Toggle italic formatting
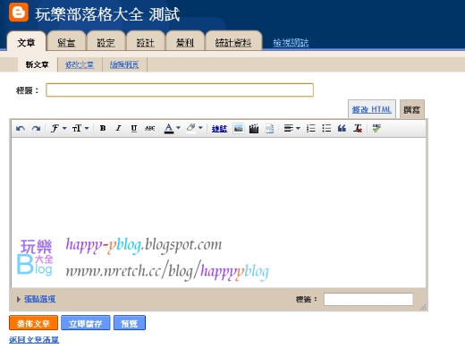This screenshot has height=349, width=465. 118,128
